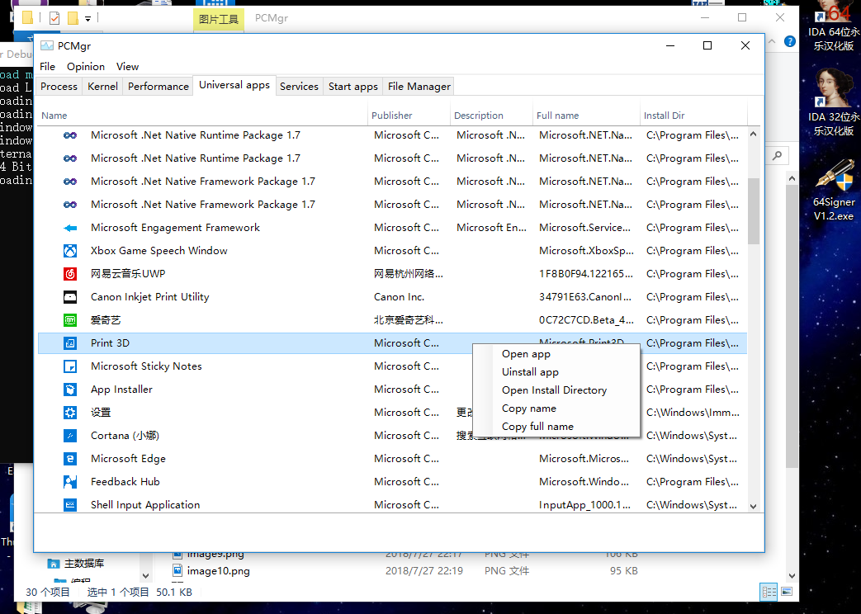
Task: Click the image10.png file icon
Action: coord(177,570)
